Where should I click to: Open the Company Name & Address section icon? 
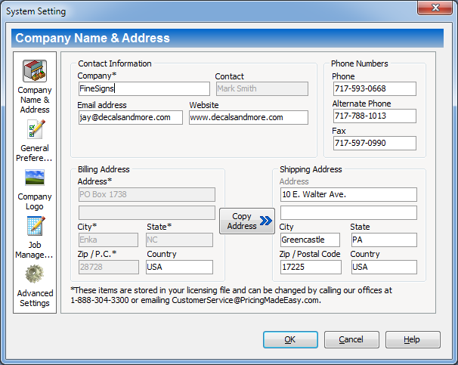[x=35, y=73]
